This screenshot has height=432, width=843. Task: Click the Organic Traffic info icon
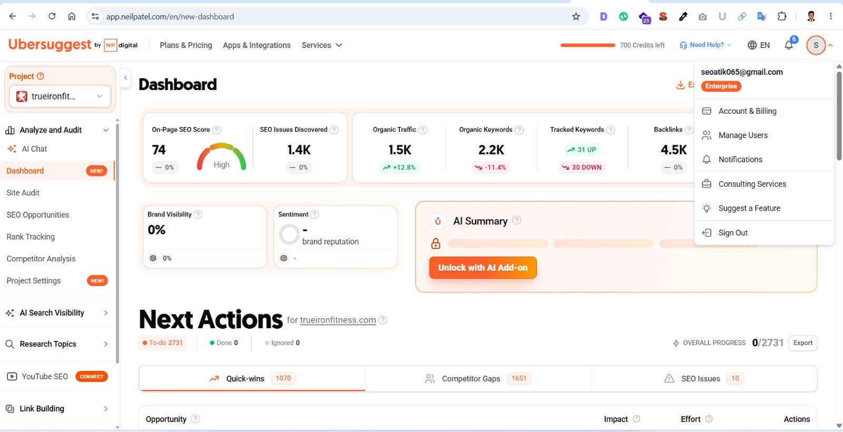tap(423, 130)
